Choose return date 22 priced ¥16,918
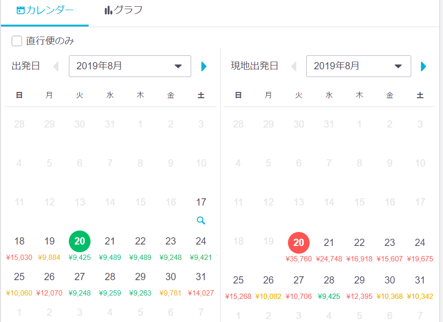443x322 pixels. pos(359,250)
